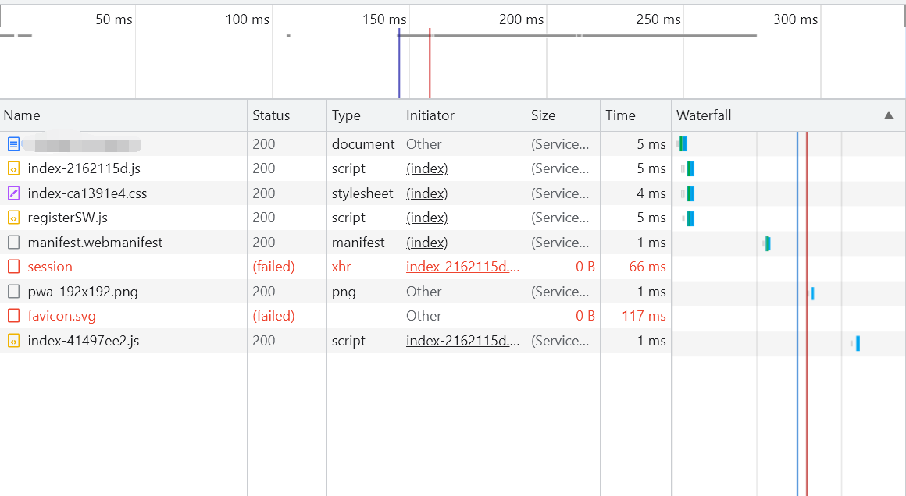Click the waterfall bar for pwa-192x192.png

[x=811, y=293]
